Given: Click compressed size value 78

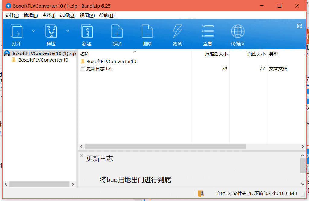Looking at the screenshot, I should (224, 69).
